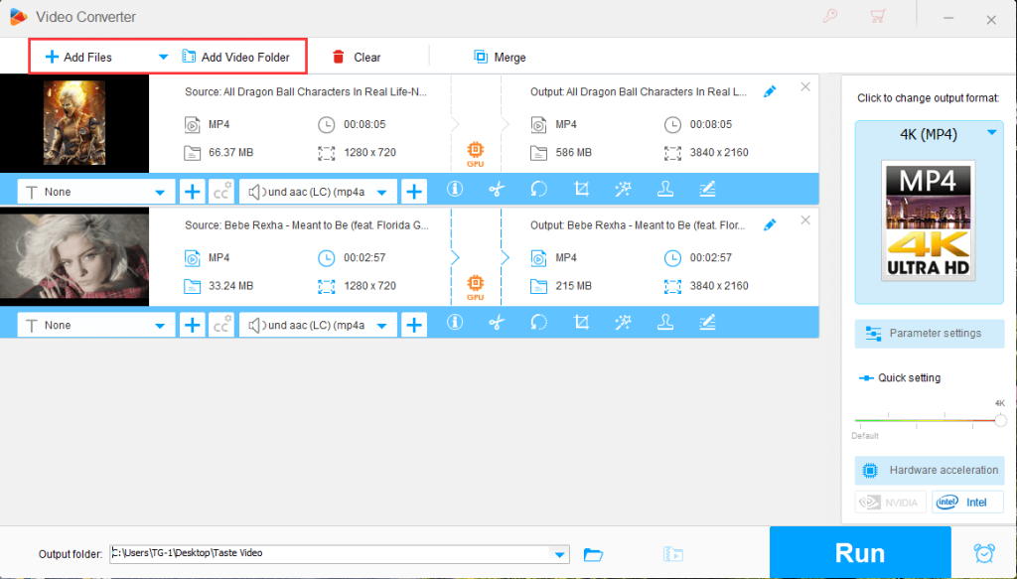Open subtitle dropdown for Bebe Rexha video
The image size is (1017, 579).
tap(96, 326)
